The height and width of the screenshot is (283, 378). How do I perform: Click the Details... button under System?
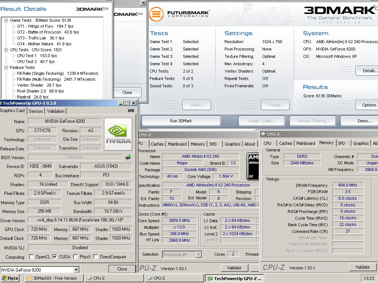coord(367,71)
